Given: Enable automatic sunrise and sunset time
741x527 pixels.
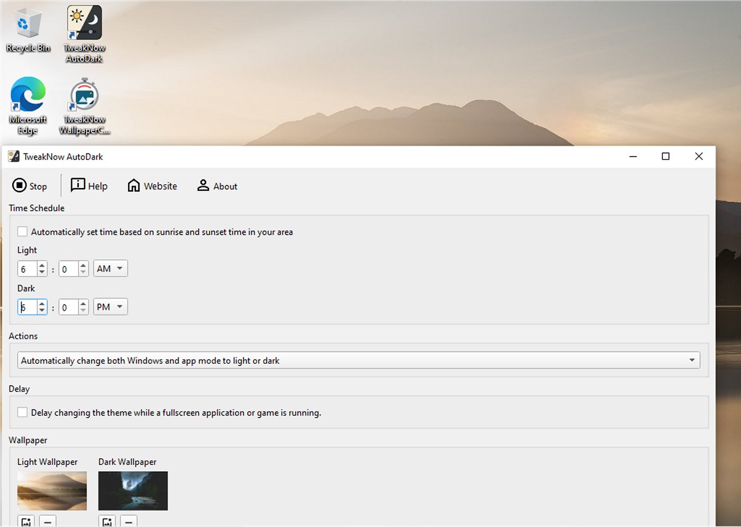Looking at the screenshot, I should (x=23, y=232).
